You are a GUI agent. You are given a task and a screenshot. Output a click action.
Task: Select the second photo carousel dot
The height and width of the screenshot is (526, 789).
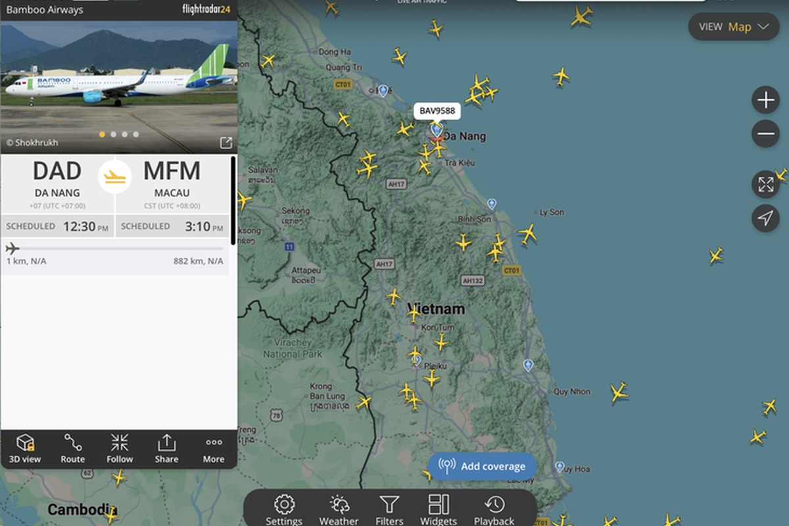tap(113, 134)
